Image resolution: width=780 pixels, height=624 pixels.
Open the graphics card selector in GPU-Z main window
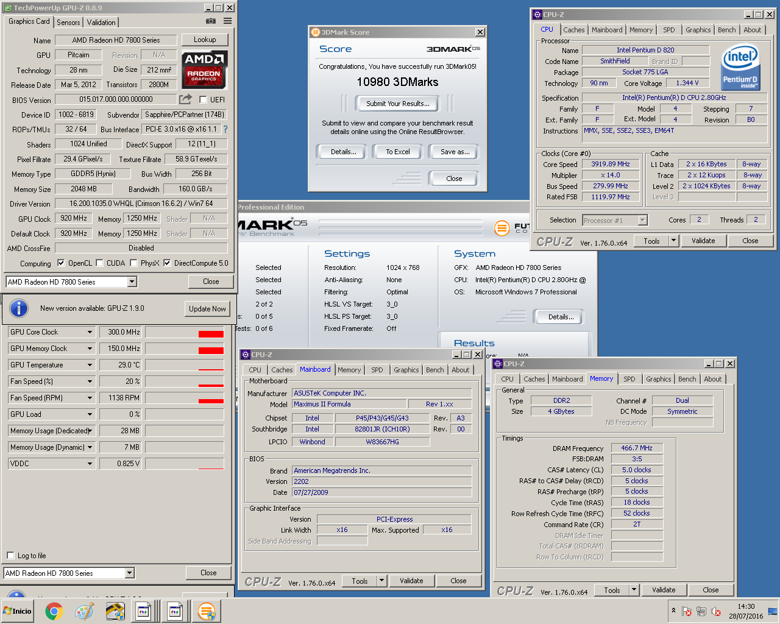[132, 282]
